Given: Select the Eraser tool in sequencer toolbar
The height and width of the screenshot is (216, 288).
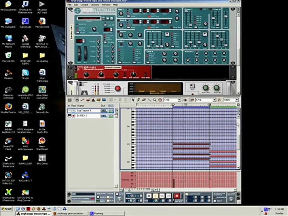Looking at the screenshot, I should (144, 100).
